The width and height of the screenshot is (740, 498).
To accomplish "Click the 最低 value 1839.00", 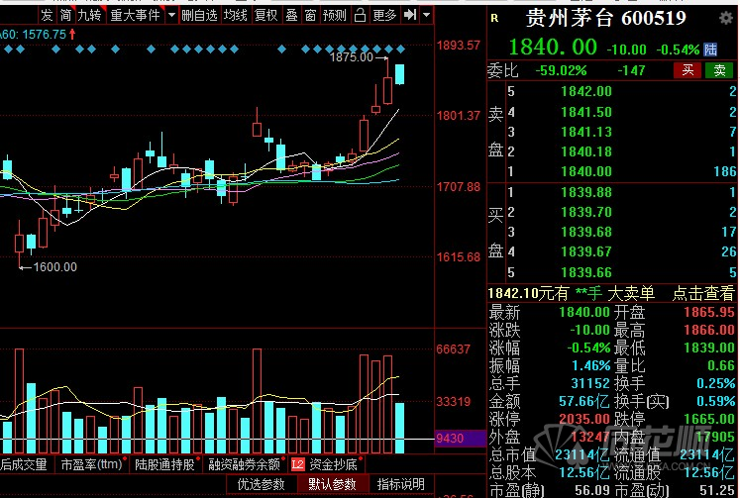I will pyautogui.click(x=709, y=349).
